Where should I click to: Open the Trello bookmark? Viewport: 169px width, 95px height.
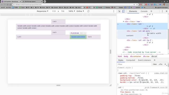[x=15, y=7]
